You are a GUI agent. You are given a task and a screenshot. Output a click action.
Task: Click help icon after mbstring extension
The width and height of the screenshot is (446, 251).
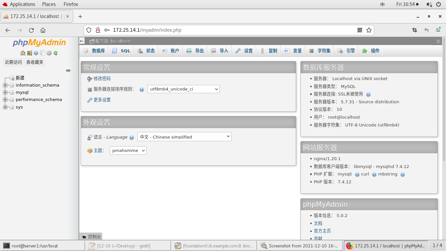403,175
